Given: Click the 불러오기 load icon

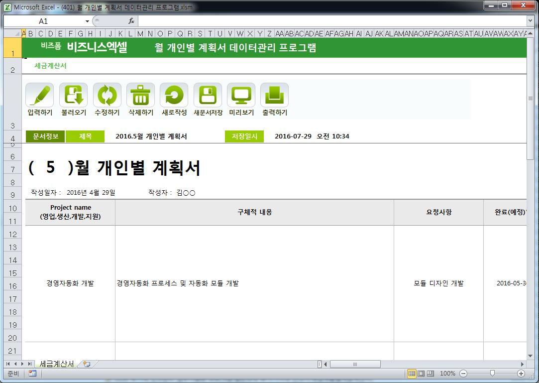Looking at the screenshot, I should point(74,95).
